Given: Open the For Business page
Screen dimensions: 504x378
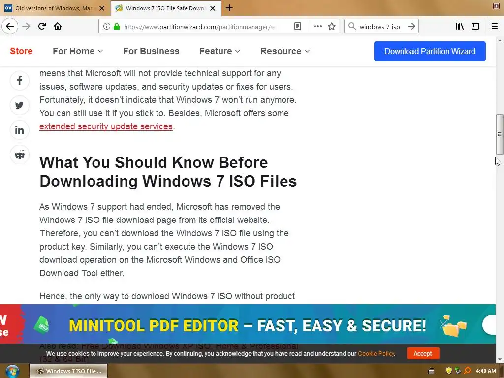Looking at the screenshot, I should (151, 51).
